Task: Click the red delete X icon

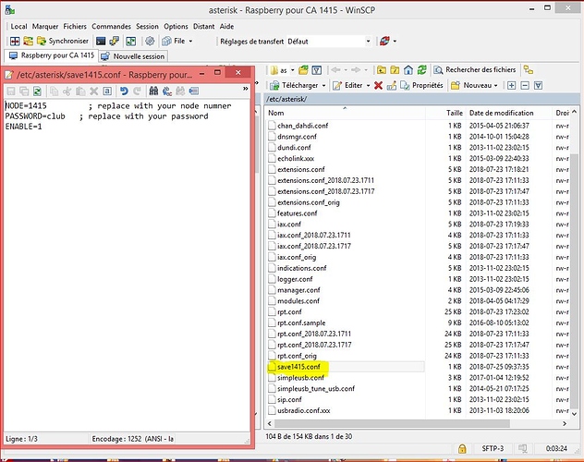Action: (x=378, y=86)
